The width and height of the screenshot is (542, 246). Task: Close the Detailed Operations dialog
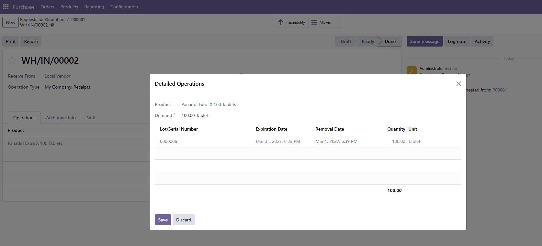458,84
